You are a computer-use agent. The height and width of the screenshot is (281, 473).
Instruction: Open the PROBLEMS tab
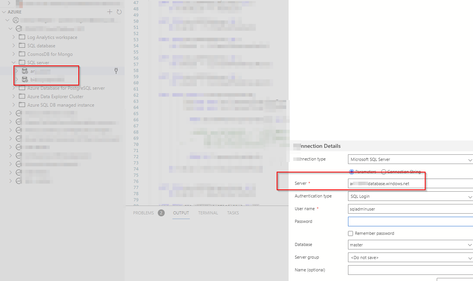coord(144,213)
